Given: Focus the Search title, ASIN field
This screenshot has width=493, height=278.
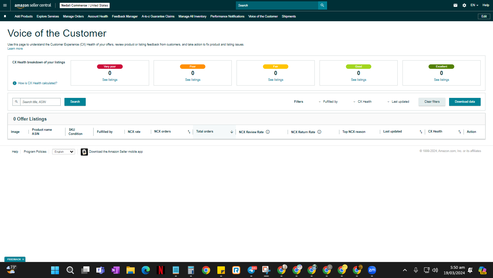Looking at the screenshot, I should click(40, 102).
